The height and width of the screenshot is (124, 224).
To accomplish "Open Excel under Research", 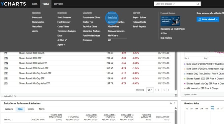I will (x=60, y=36).
